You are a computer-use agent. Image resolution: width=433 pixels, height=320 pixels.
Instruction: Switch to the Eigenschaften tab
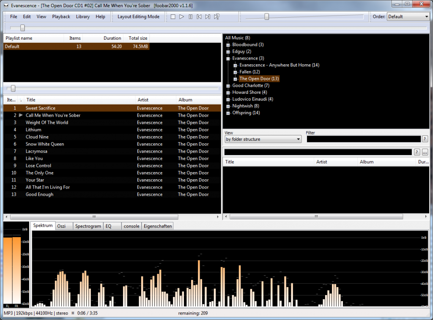coord(158,226)
